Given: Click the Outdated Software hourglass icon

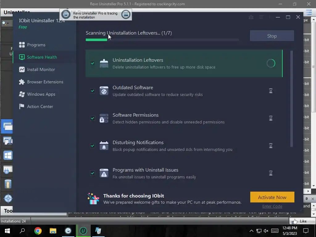Looking at the screenshot, I should coord(271,91).
